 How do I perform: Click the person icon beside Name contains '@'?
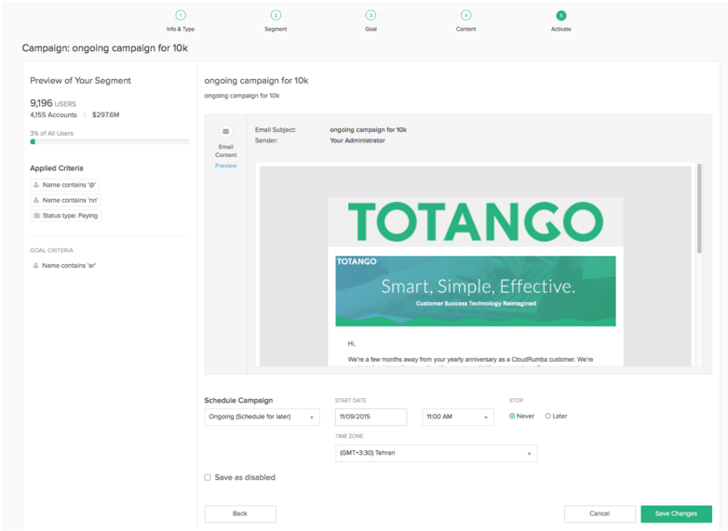click(x=36, y=184)
